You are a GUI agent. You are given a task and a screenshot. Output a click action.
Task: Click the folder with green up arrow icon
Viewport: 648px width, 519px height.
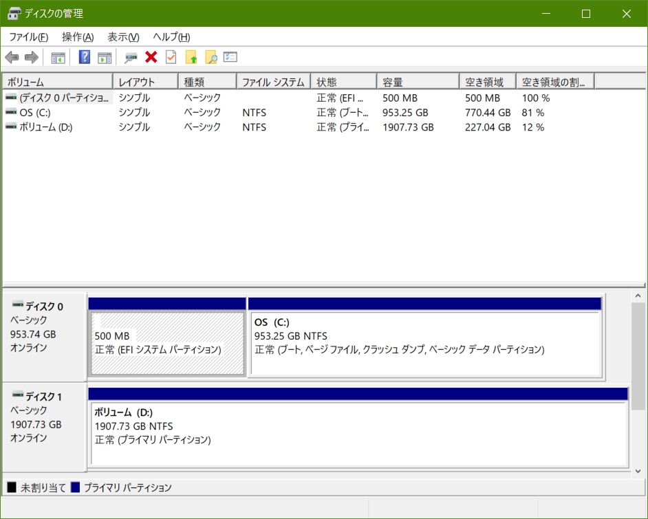tap(191, 57)
